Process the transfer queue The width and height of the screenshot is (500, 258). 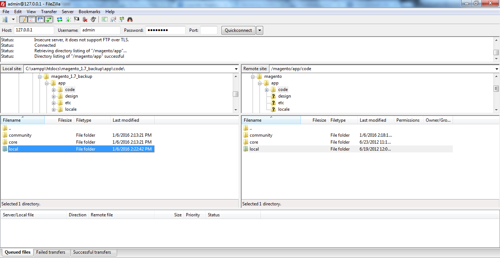click(x=68, y=19)
